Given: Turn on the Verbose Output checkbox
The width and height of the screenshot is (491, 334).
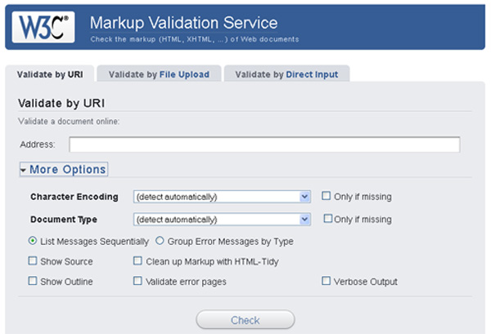Looking at the screenshot, I should [326, 281].
